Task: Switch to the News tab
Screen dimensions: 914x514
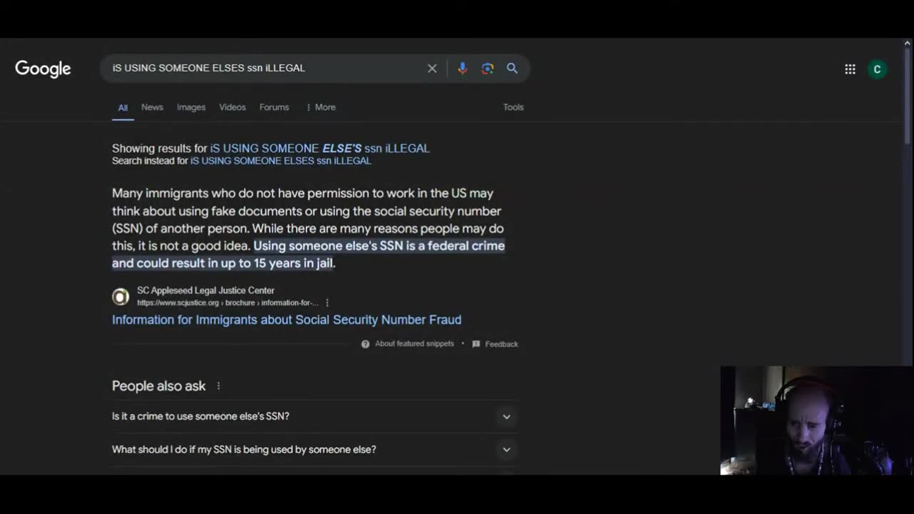Action: [152, 107]
